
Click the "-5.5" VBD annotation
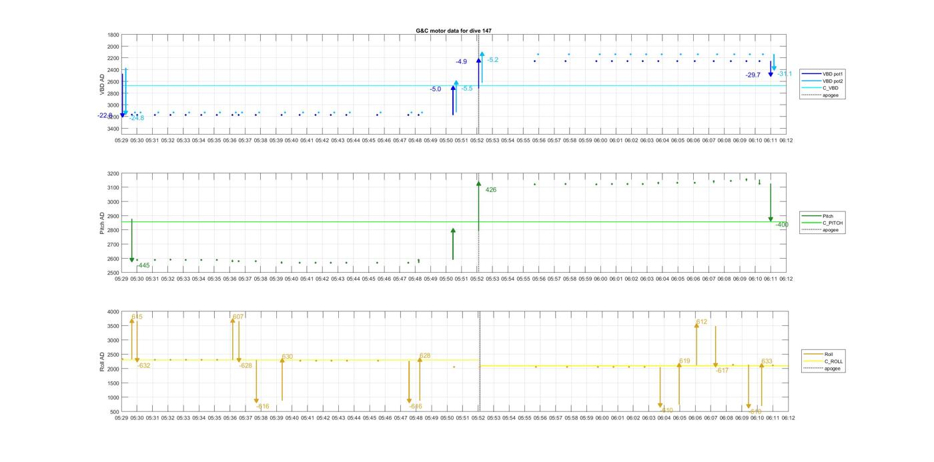coord(467,89)
